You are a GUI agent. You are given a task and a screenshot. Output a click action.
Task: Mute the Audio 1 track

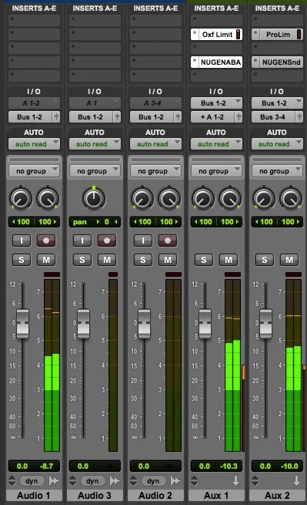tap(46, 260)
